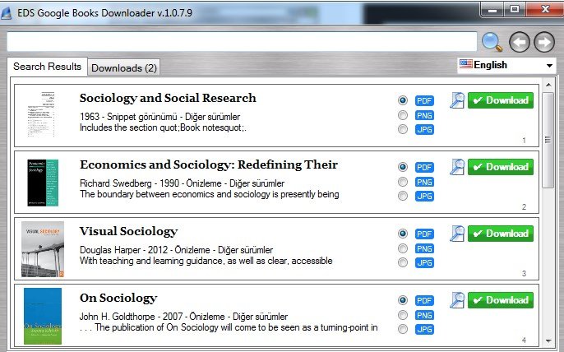564x352 pixels.
Task: Click PNG badge for Visual Sociology
Action: click(x=424, y=248)
